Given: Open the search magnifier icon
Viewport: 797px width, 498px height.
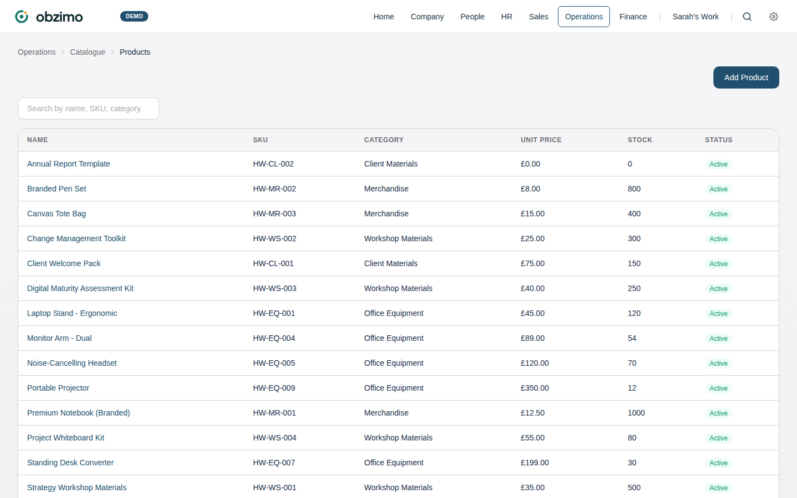Looking at the screenshot, I should (747, 17).
